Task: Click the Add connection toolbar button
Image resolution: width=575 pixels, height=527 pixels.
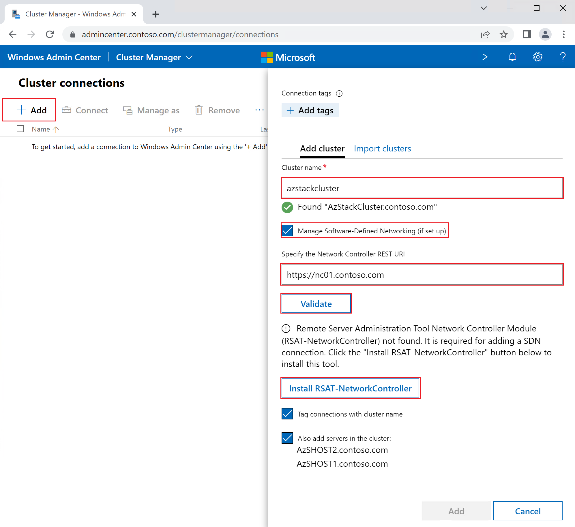Action: (x=32, y=110)
